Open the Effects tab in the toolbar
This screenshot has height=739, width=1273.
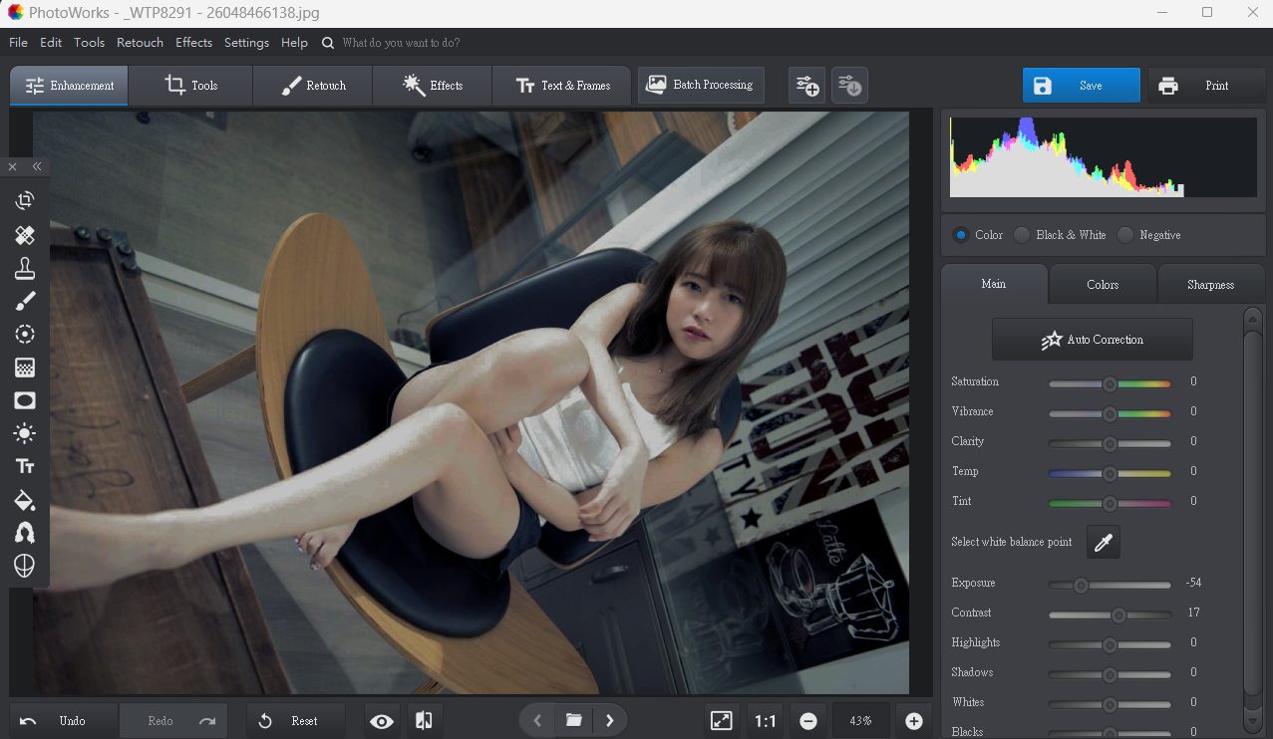(433, 86)
